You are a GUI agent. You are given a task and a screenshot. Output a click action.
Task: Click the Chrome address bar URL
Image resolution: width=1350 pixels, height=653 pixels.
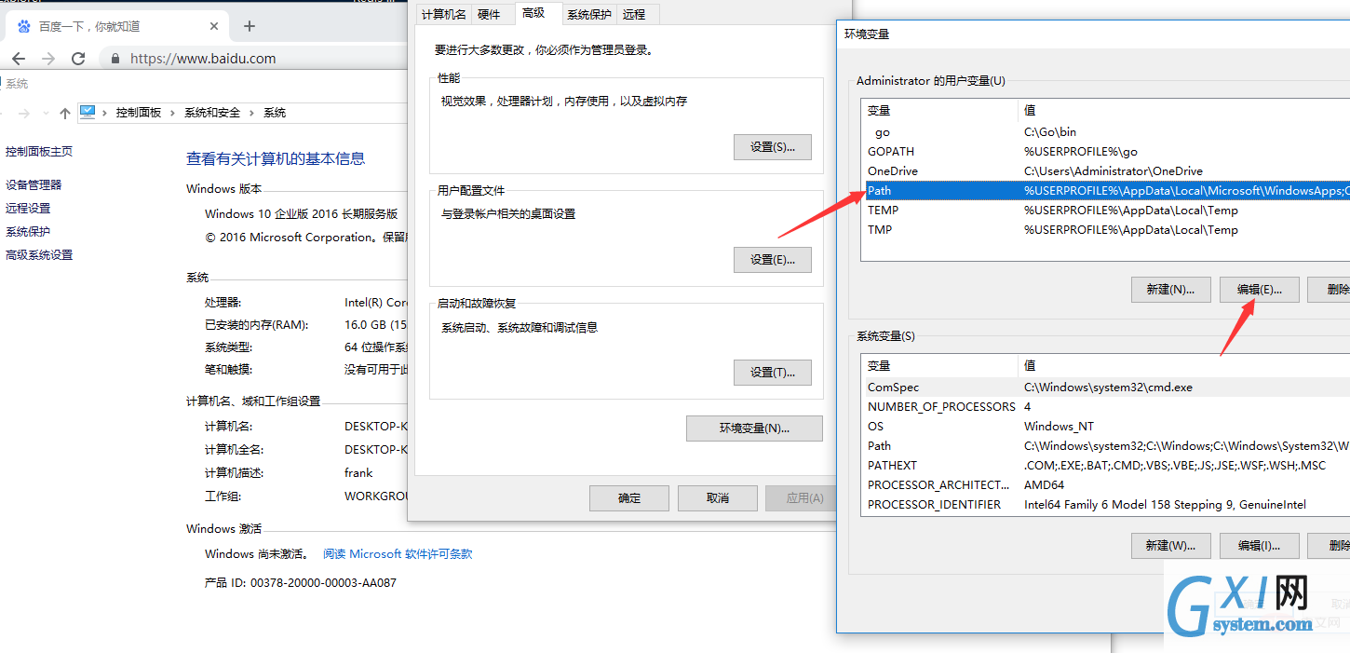coord(203,58)
